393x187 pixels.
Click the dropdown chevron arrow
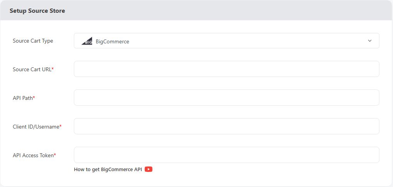point(370,41)
